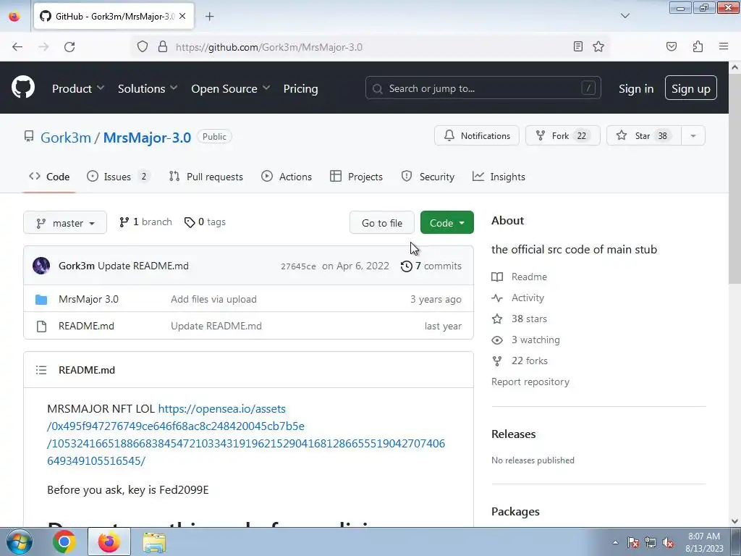Open Firefox hamburger application menu
Image resolution: width=741 pixels, height=556 pixels.
tap(724, 46)
